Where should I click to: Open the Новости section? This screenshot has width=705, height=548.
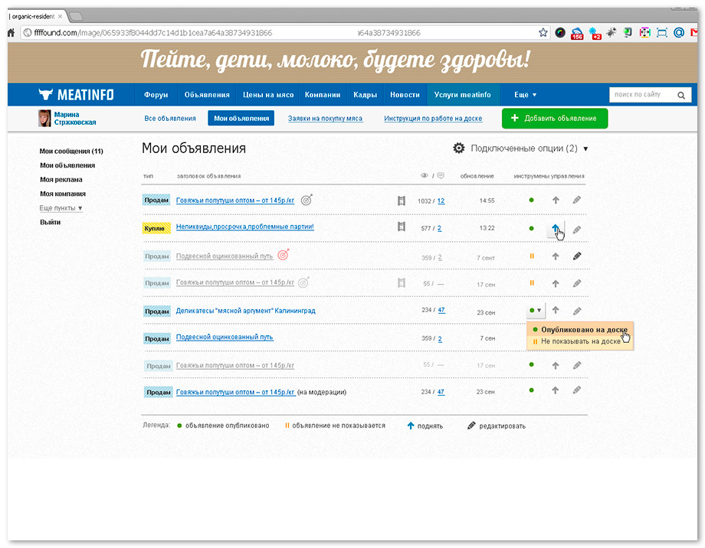pos(405,95)
